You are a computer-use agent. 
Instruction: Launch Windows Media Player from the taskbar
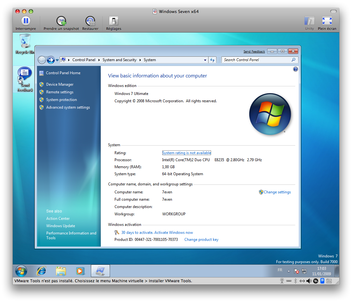coord(80,271)
